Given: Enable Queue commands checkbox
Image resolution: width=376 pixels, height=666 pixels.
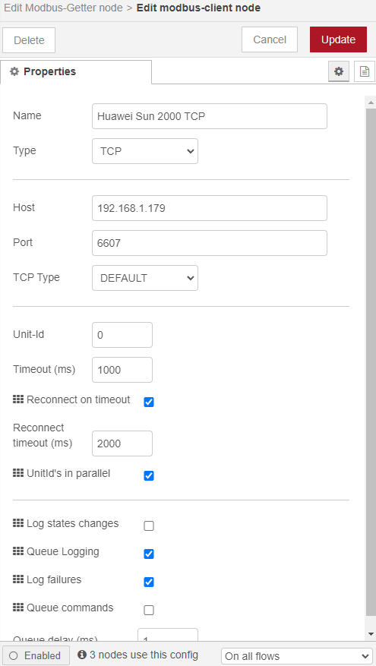Looking at the screenshot, I should [149, 610].
